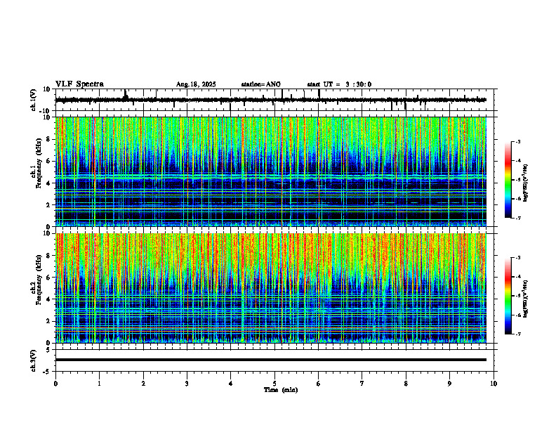Image resolution: width=556 pixels, height=430 pixels.
Task: Click the 'VLF Spectra' title text
Action: point(79,84)
